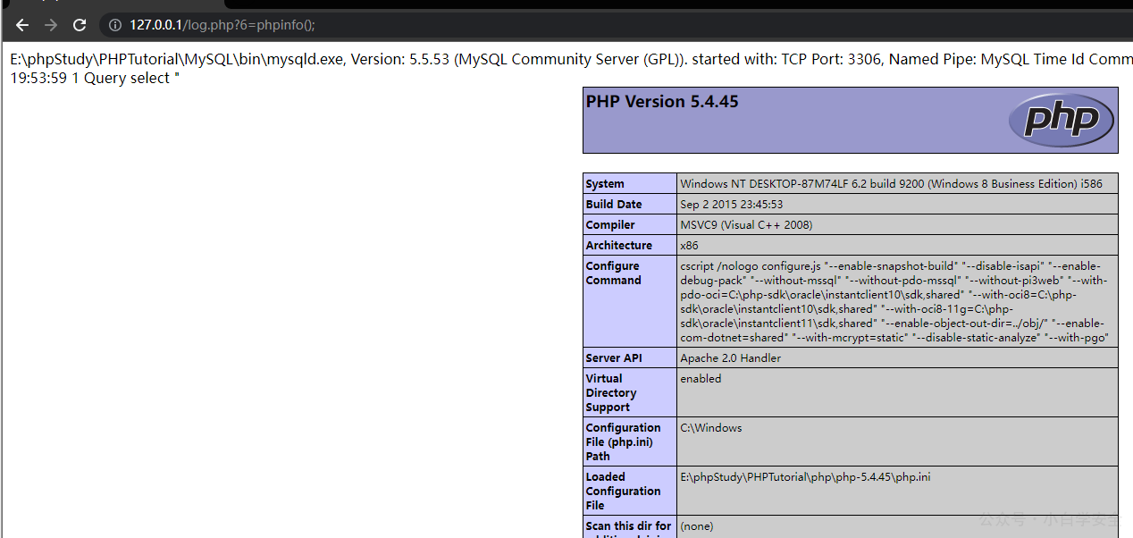Click the "PHP Version 5.4.45" heading
1133x538 pixels.
tap(662, 102)
